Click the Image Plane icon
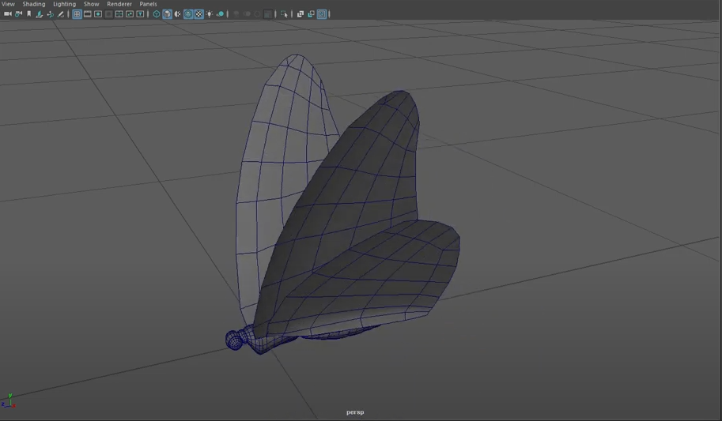 tap(40, 14)
